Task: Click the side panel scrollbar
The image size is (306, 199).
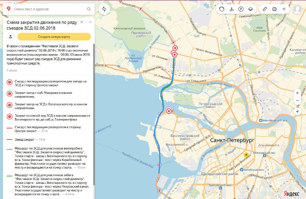Action: (94, 114)
